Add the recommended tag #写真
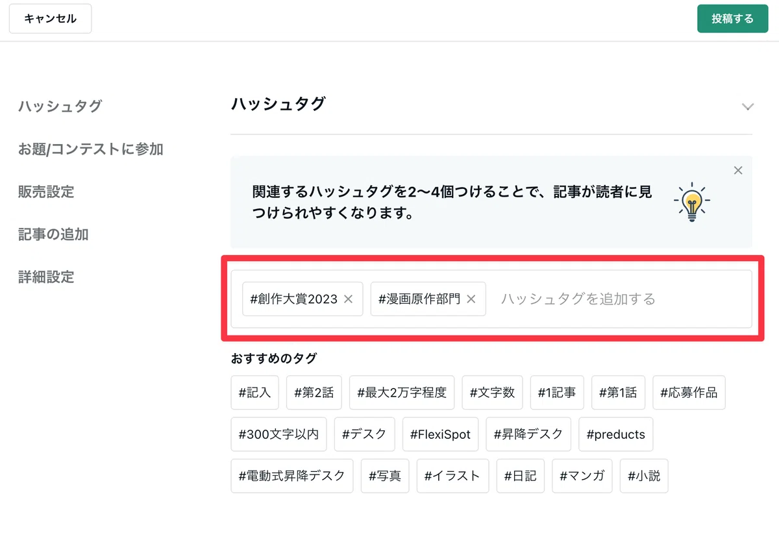This screenshot has height=542, width=779. tap(385, 476)
